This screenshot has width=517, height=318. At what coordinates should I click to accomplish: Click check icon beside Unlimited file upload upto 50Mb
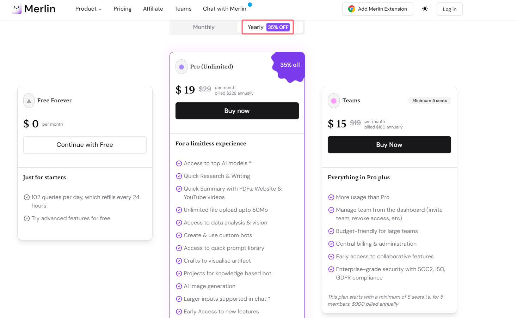(x=179, y=210)
